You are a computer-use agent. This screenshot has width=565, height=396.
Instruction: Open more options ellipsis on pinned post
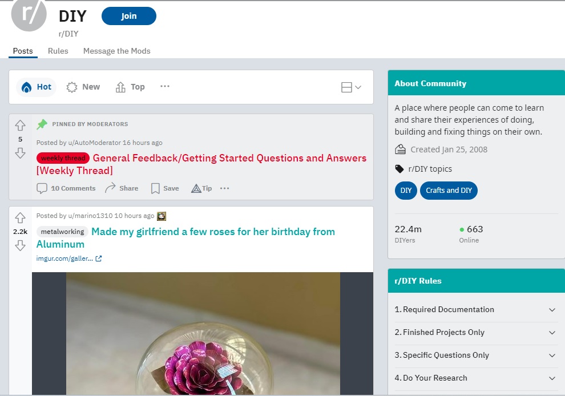[225, 188]
